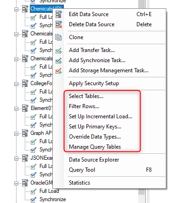Click the OracleGM Full Load task checkmark

[x=34, y=191]
